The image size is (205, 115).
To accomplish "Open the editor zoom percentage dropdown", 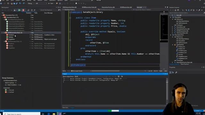I will pos(65,71).
